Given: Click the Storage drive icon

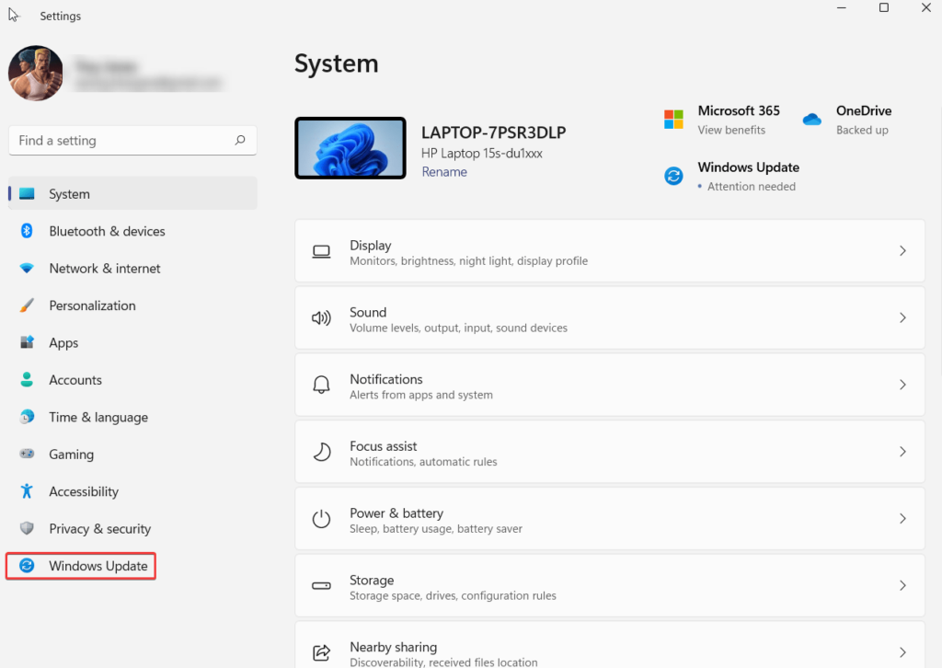Looking at the screenshot, I should pos(321,586).
